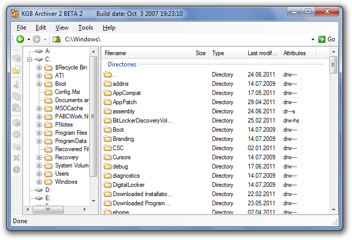Click the extract archive box-arrow icon

tap(16, 123)
